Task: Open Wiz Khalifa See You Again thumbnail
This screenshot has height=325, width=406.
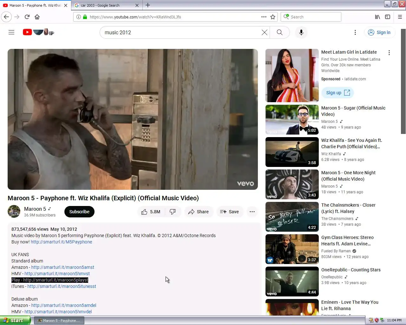Action: [x=292, y=152]
